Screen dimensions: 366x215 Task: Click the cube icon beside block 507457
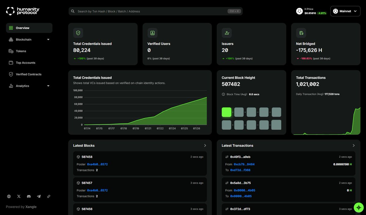78,183
